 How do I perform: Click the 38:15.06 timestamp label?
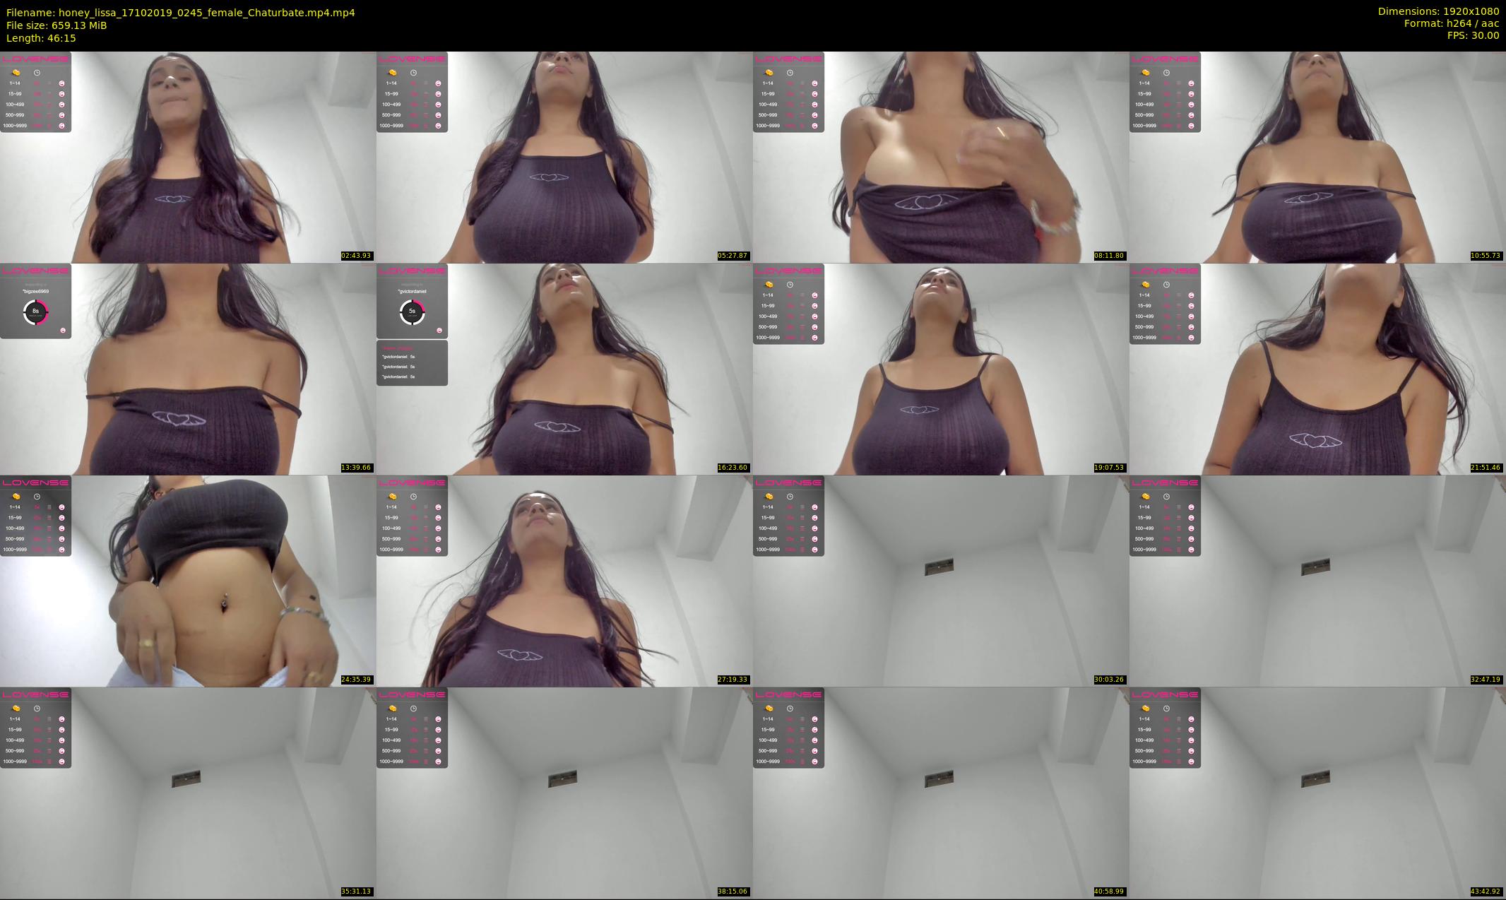click(x=733, y=892)
